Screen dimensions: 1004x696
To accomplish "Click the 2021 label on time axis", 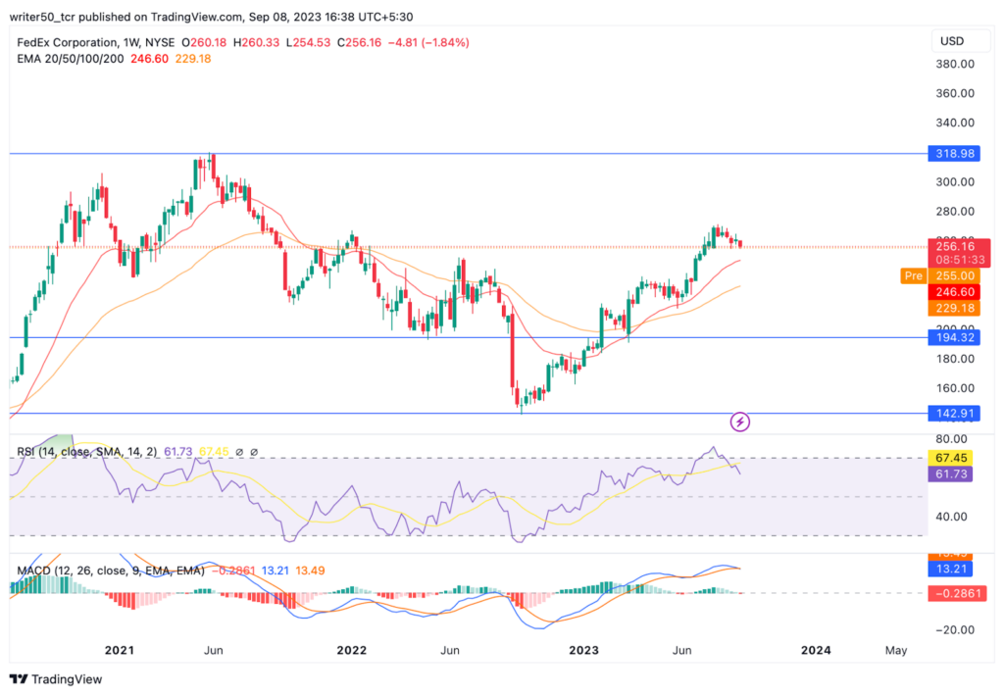I will tap(120, 651).
